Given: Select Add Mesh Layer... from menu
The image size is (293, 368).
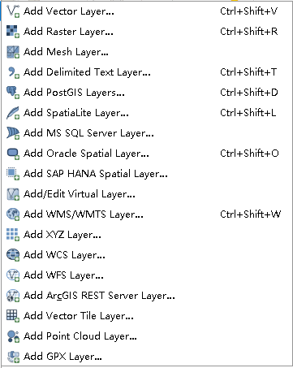Looking at the screenshot, I should pos(146,52).
